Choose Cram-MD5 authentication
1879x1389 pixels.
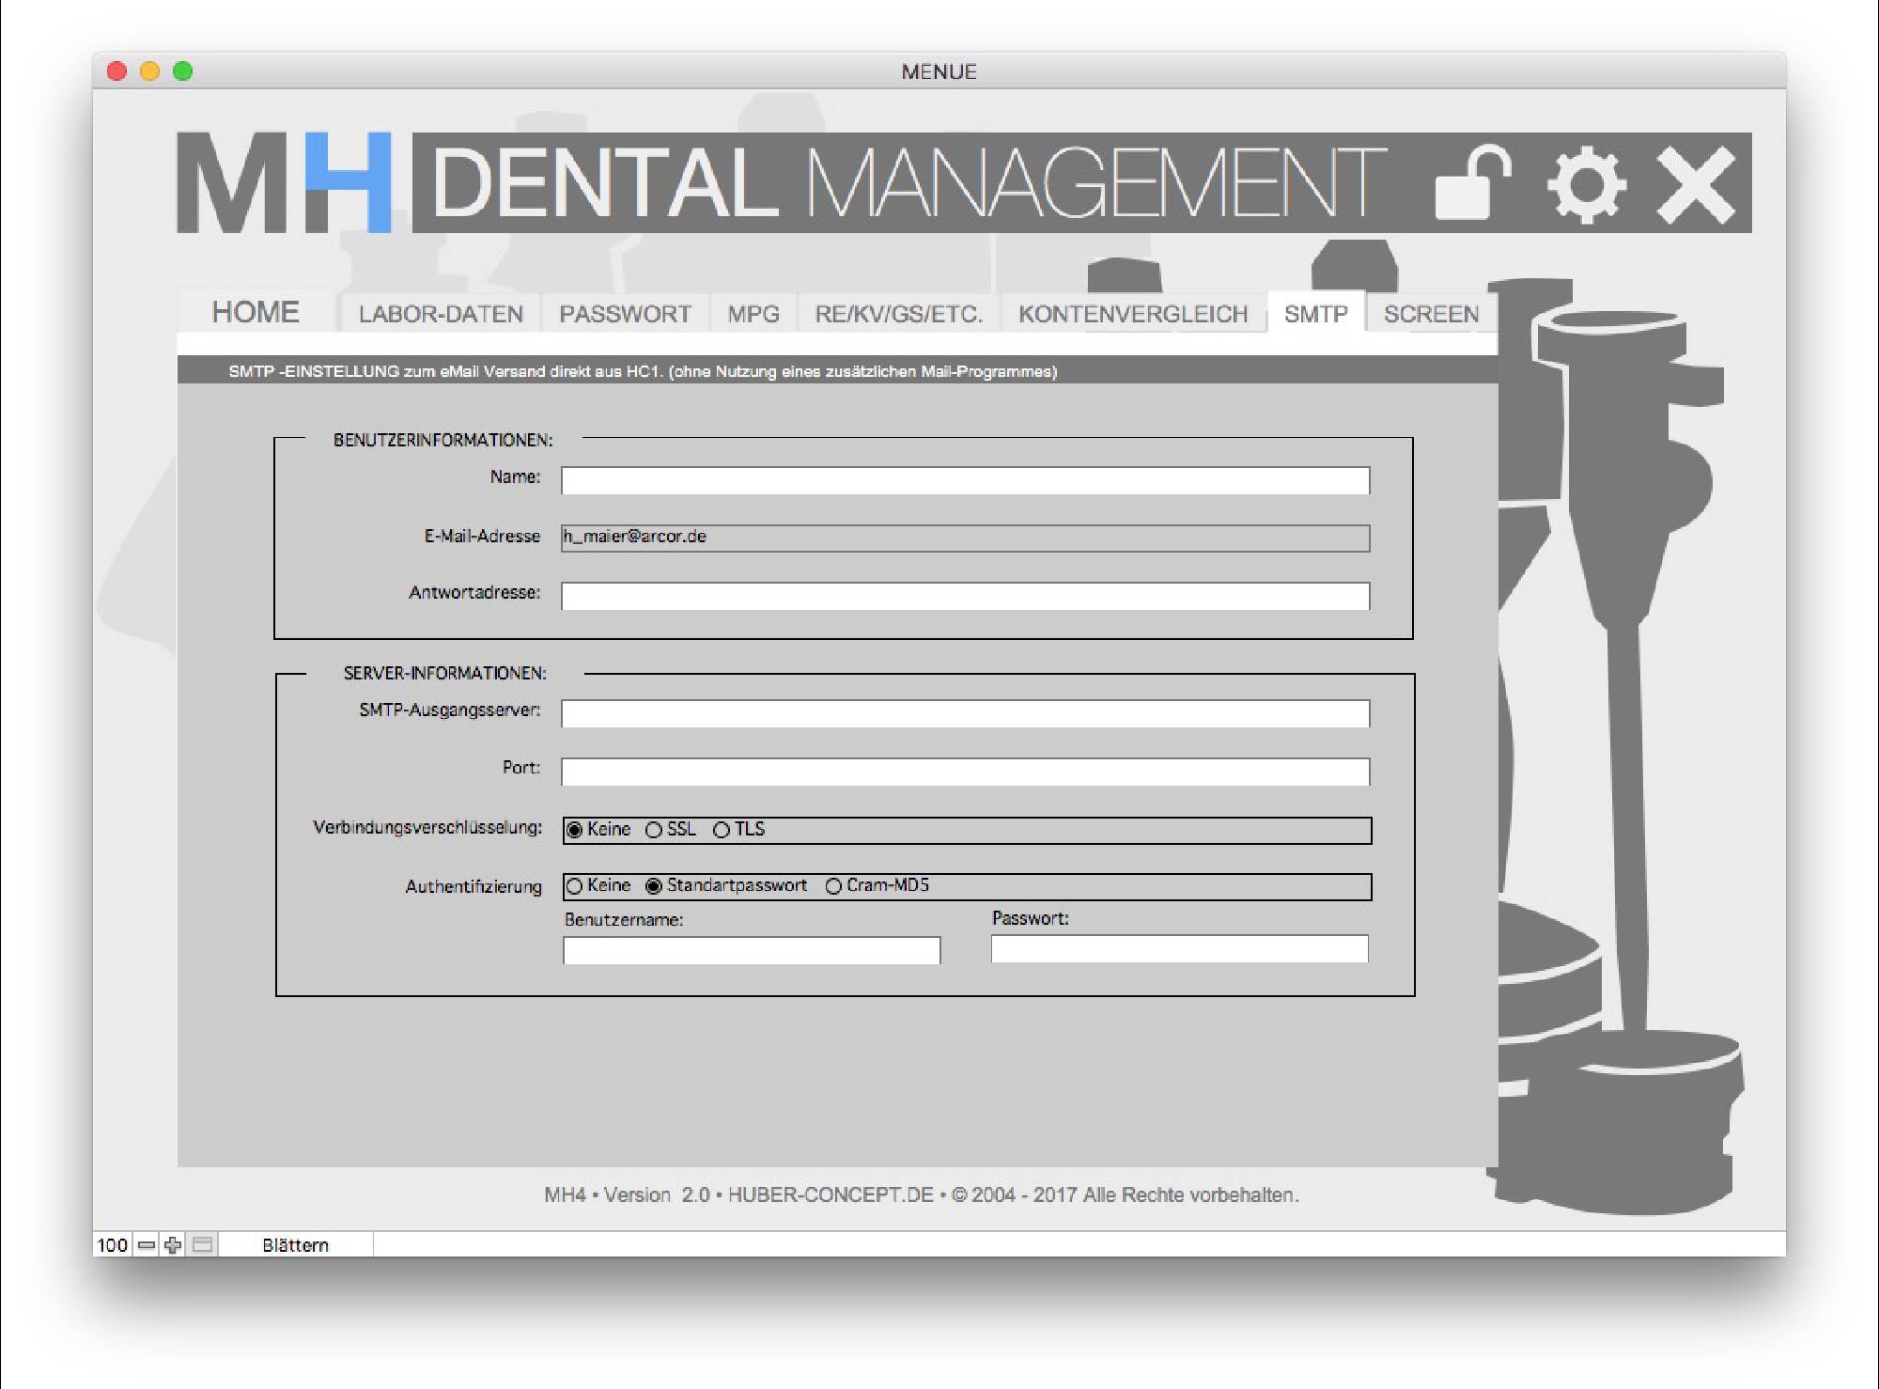(833, 886)
